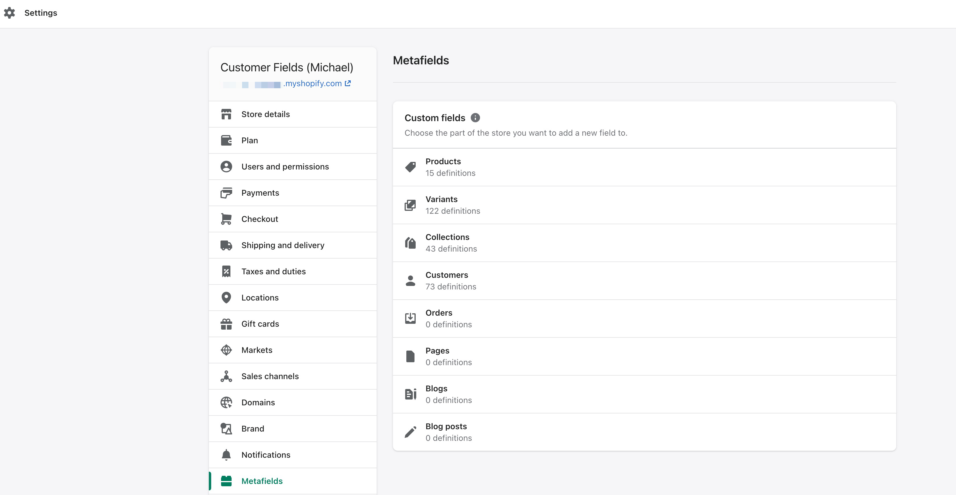Go to Sales channels settings
This screenshot has height=495, width=956.
[292, 376]
